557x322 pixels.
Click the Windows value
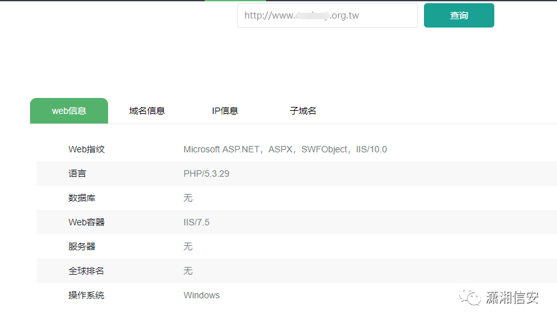pos(201,295)
